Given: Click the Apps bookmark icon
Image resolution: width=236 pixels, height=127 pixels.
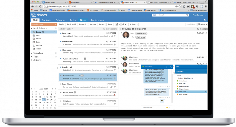Looking at the screenshot, I should click(x=32, y=10).
